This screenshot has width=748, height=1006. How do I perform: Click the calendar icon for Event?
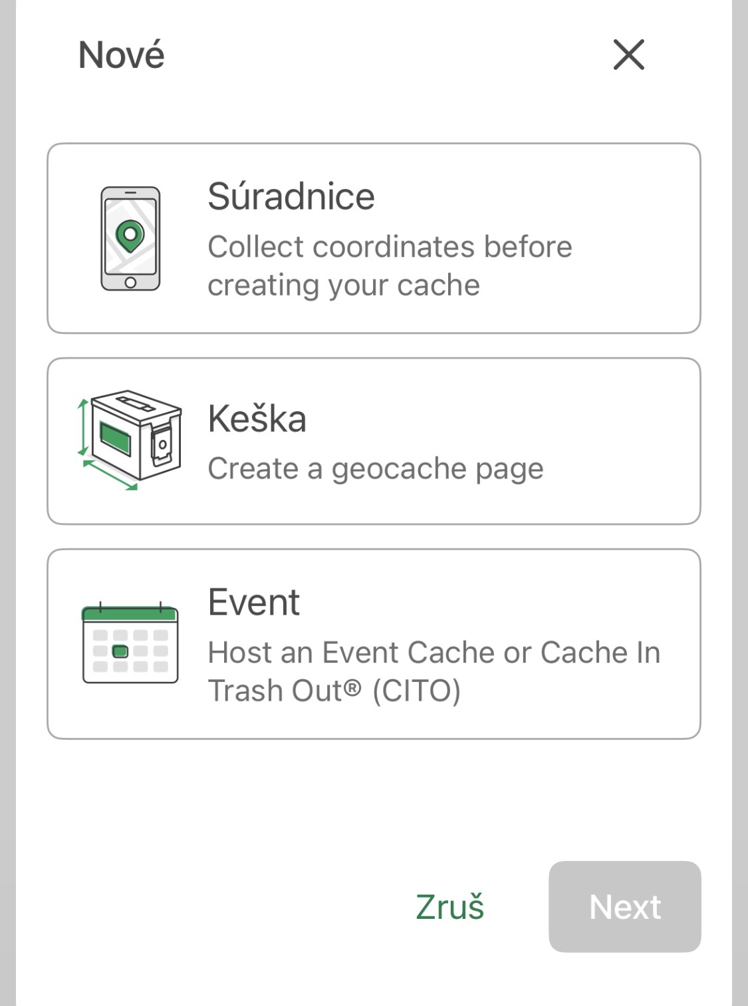click(x=130, y=644)
